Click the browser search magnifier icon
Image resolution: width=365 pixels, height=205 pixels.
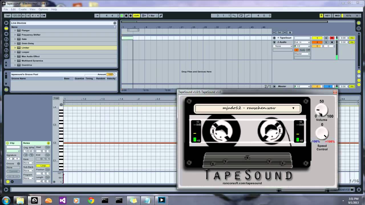[115, 23]
